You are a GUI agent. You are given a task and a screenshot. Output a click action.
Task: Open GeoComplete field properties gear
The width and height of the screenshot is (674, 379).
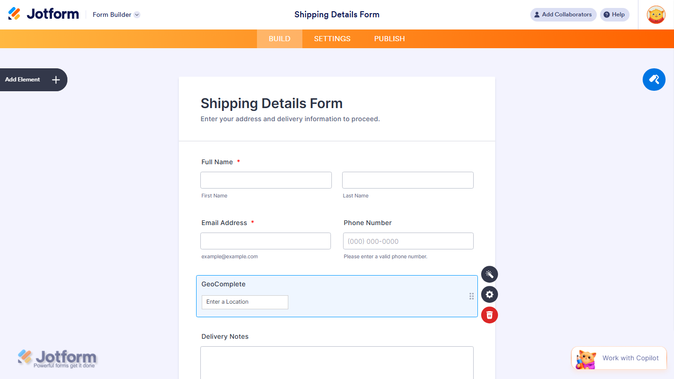point(489,294)
